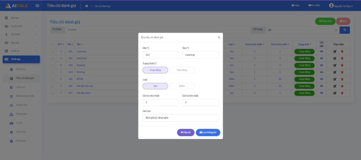Click red trash icon for Speaking row

(342, 58)
